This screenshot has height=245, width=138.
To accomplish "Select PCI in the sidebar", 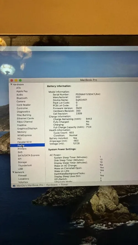I will click(x=19, y=139).
